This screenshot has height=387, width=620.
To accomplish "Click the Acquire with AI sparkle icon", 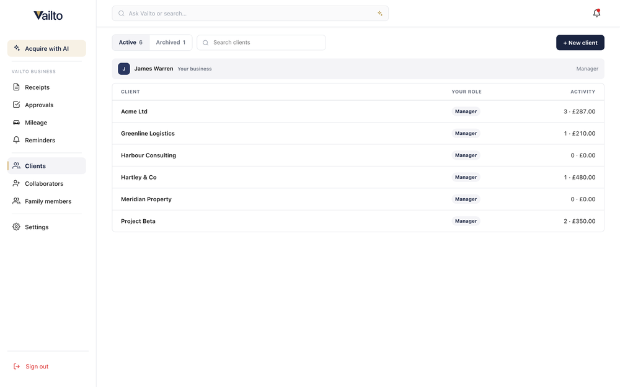I will click(17, 48).
